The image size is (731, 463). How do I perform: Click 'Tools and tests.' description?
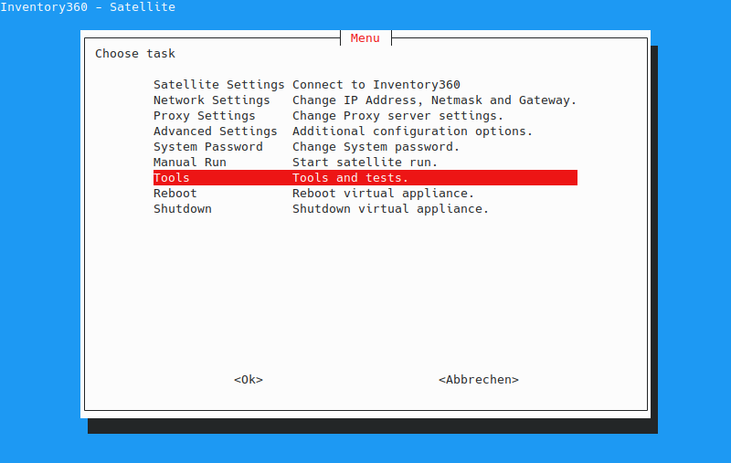pos(350,177)
